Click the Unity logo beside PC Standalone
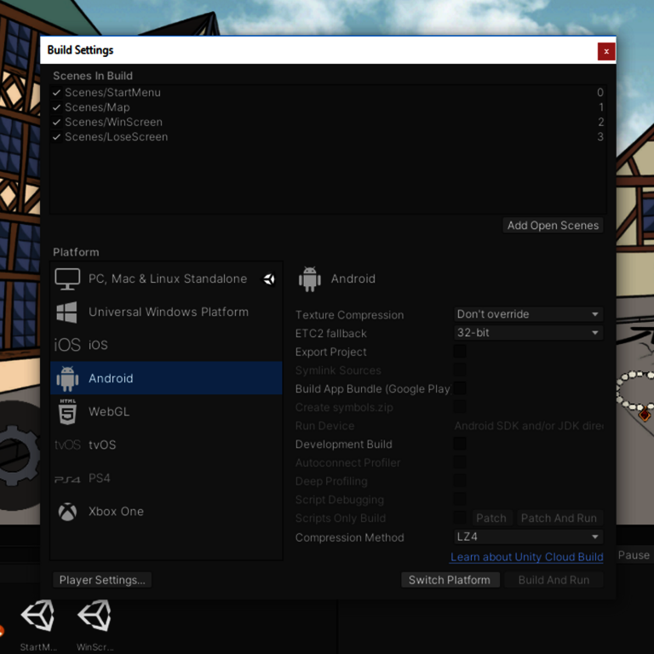This screenshot has height=654, width=654. [269, 279]
